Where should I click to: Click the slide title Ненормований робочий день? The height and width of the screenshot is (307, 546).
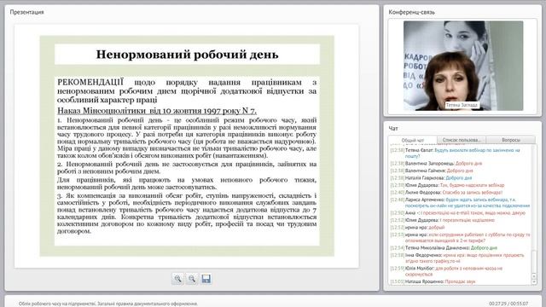[187, 55]
